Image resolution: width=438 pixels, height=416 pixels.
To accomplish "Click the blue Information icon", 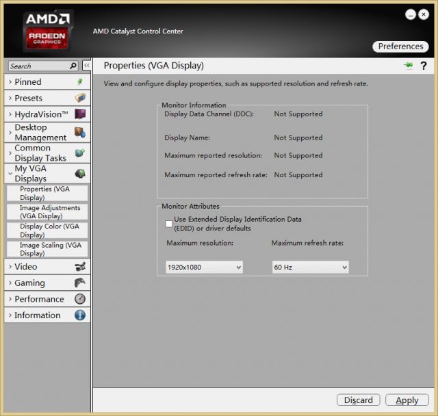I will click(80, 315).
